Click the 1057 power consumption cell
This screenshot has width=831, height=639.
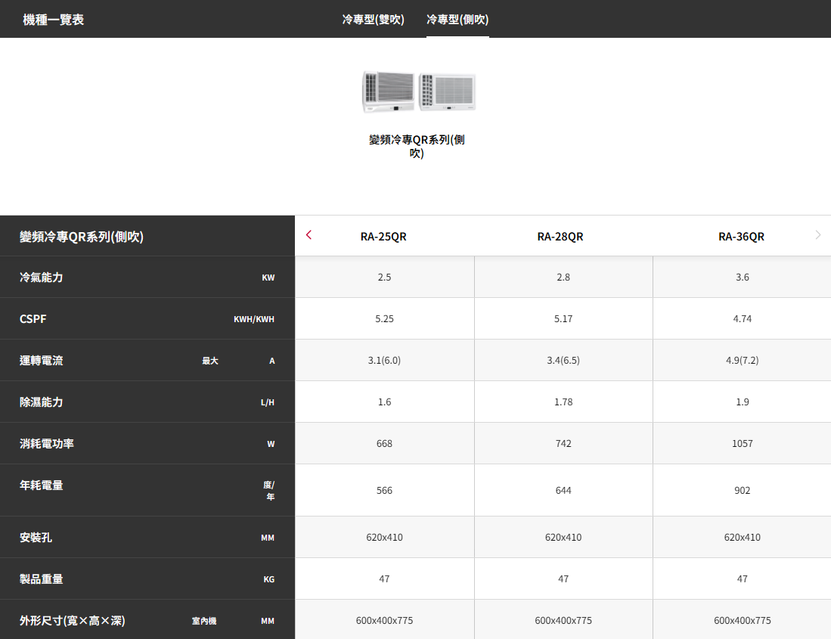742,444
